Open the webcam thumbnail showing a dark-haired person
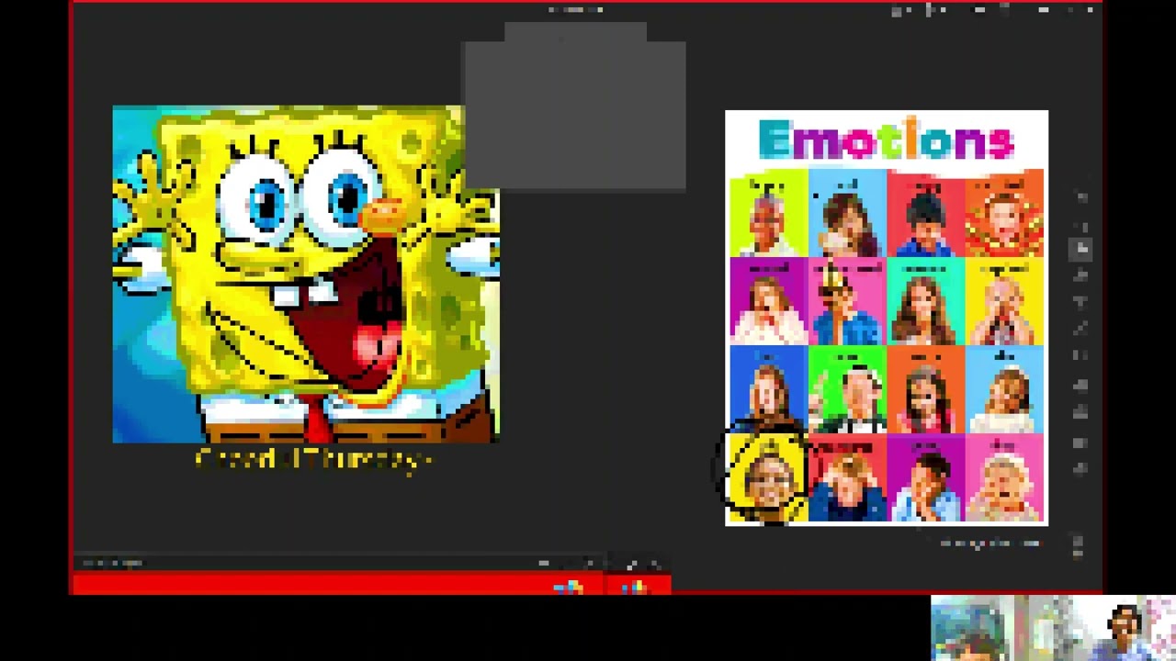Viewport: 1176px width, 661px height. pos(1126,628)
